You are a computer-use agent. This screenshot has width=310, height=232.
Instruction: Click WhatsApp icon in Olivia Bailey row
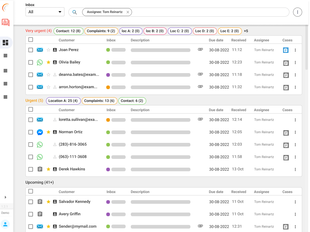(x=40, y=63)
